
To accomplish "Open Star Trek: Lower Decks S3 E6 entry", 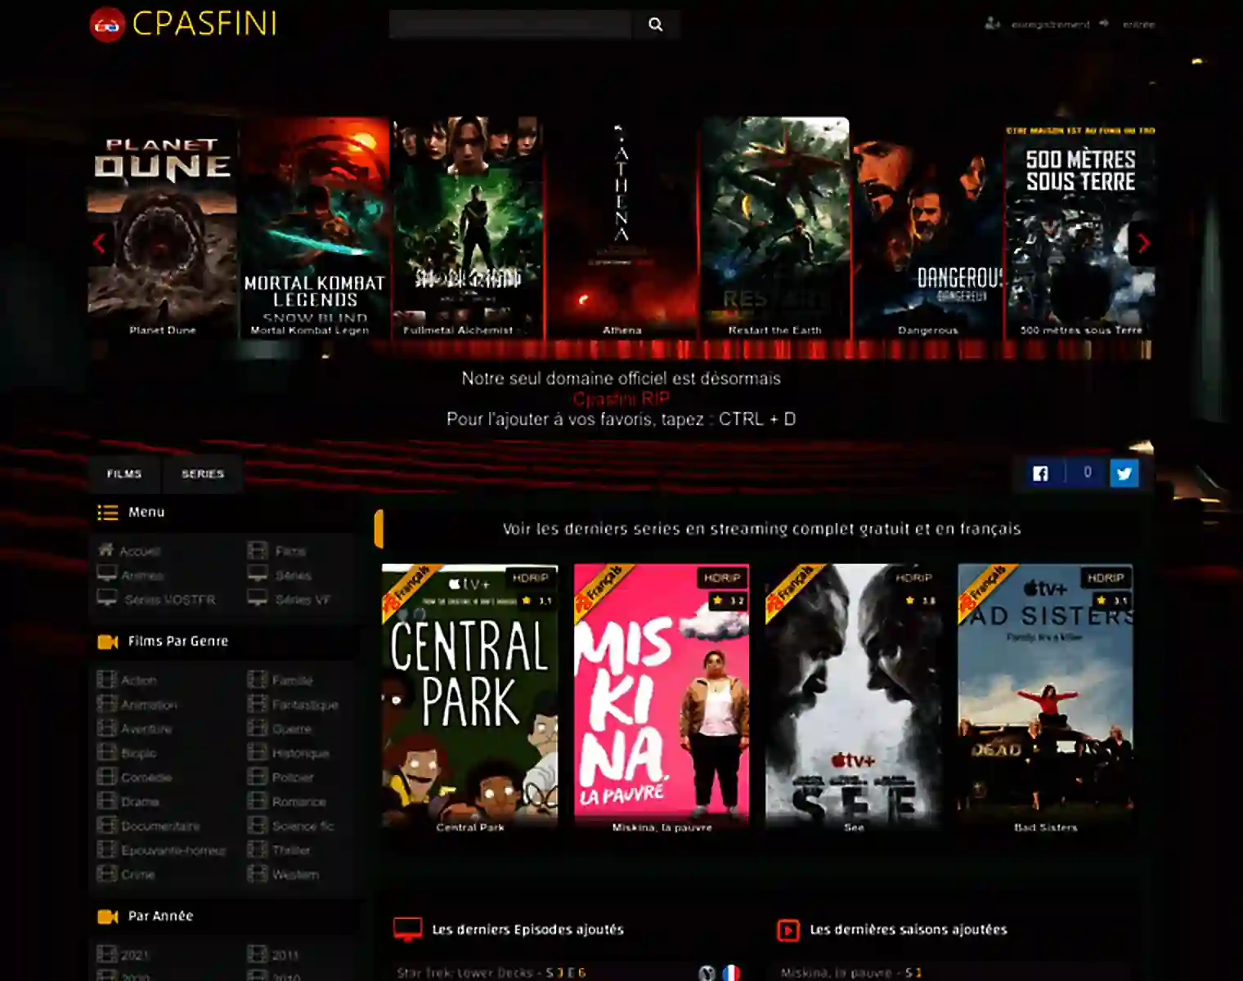I will (491, 973).
